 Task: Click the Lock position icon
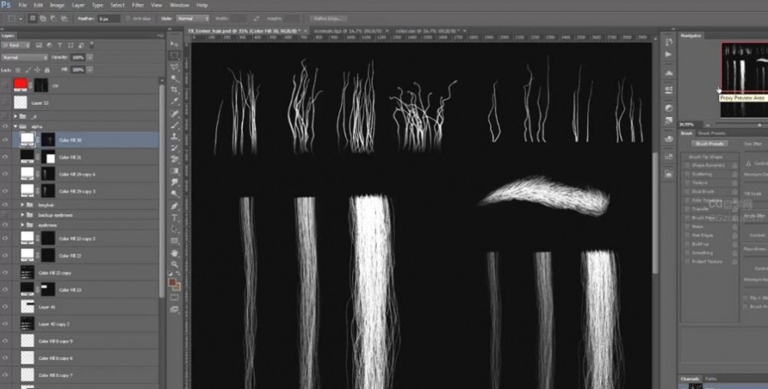[x=38, y=70]
